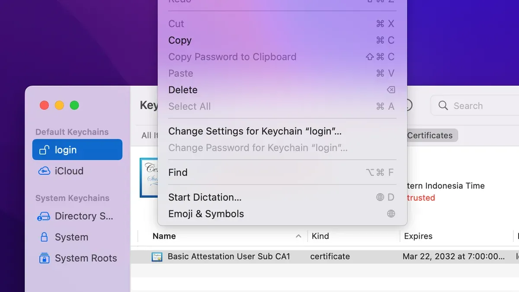The width and height of the screenshot is (519, 292).
Task: Click the large certificate thumbnail
Action: tap(149, 177)
